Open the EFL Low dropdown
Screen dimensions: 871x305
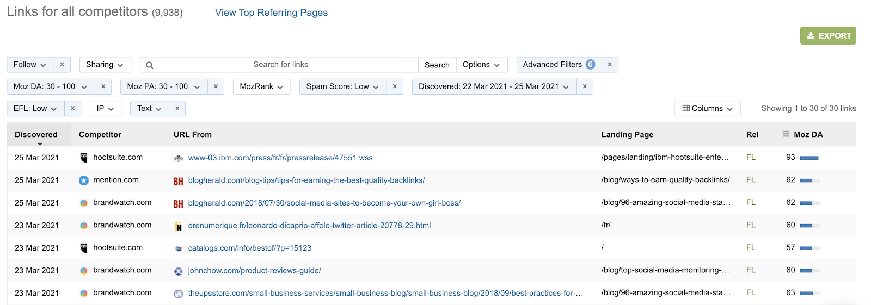pyautogui.click(x=36, y=109)
